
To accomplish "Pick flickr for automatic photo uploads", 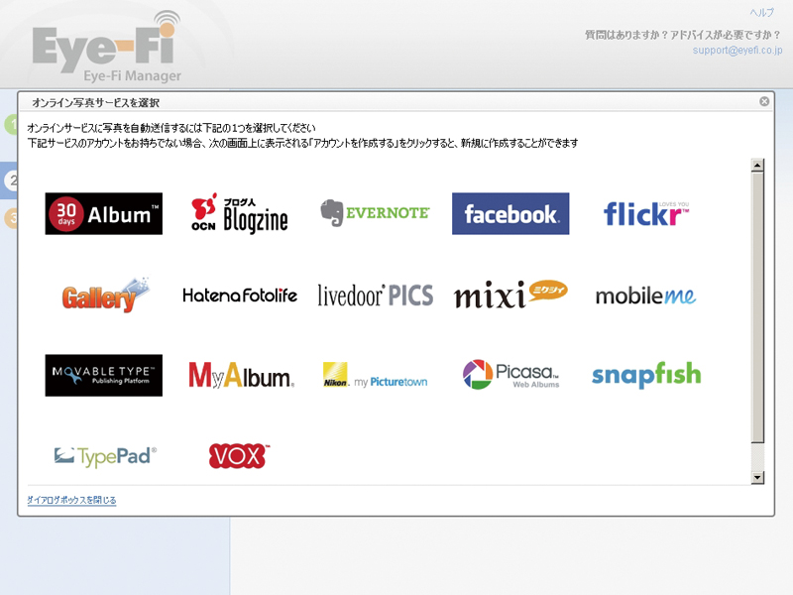I will pos(645,213).
